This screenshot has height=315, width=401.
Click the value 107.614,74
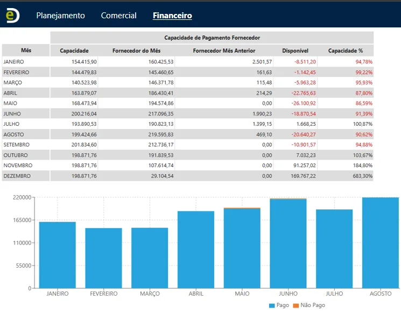tap(161, 165)
